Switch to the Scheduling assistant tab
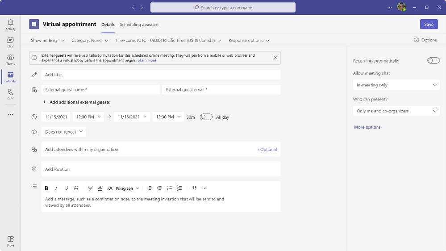The width and height of the screenshot is (446, 251). tap(139, 25)
